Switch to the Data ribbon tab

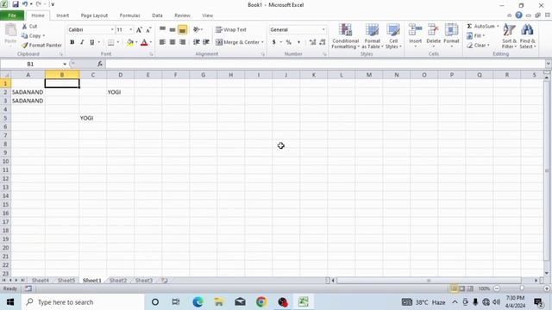click(157, 15)
